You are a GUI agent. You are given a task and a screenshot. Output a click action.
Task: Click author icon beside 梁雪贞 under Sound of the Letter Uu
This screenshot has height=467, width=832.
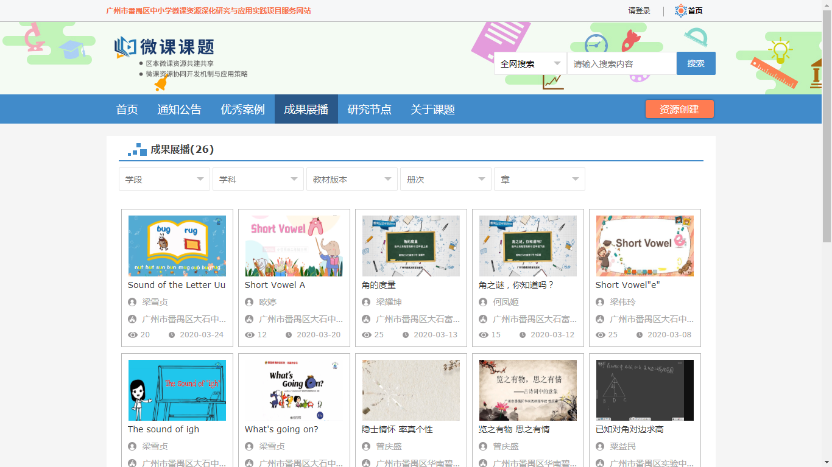(132, 302)
